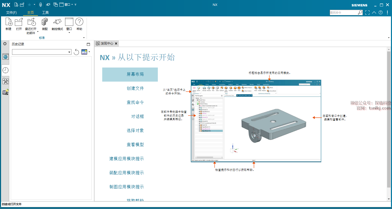392x209 pixels.
Task: Expand the 窗口 dropdown in the ribbon
Action: point(69,33)
